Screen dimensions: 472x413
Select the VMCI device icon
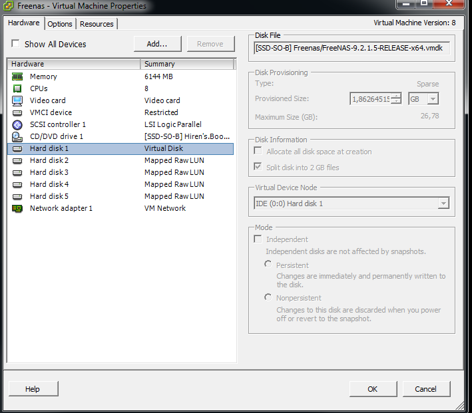pos(17,112)
